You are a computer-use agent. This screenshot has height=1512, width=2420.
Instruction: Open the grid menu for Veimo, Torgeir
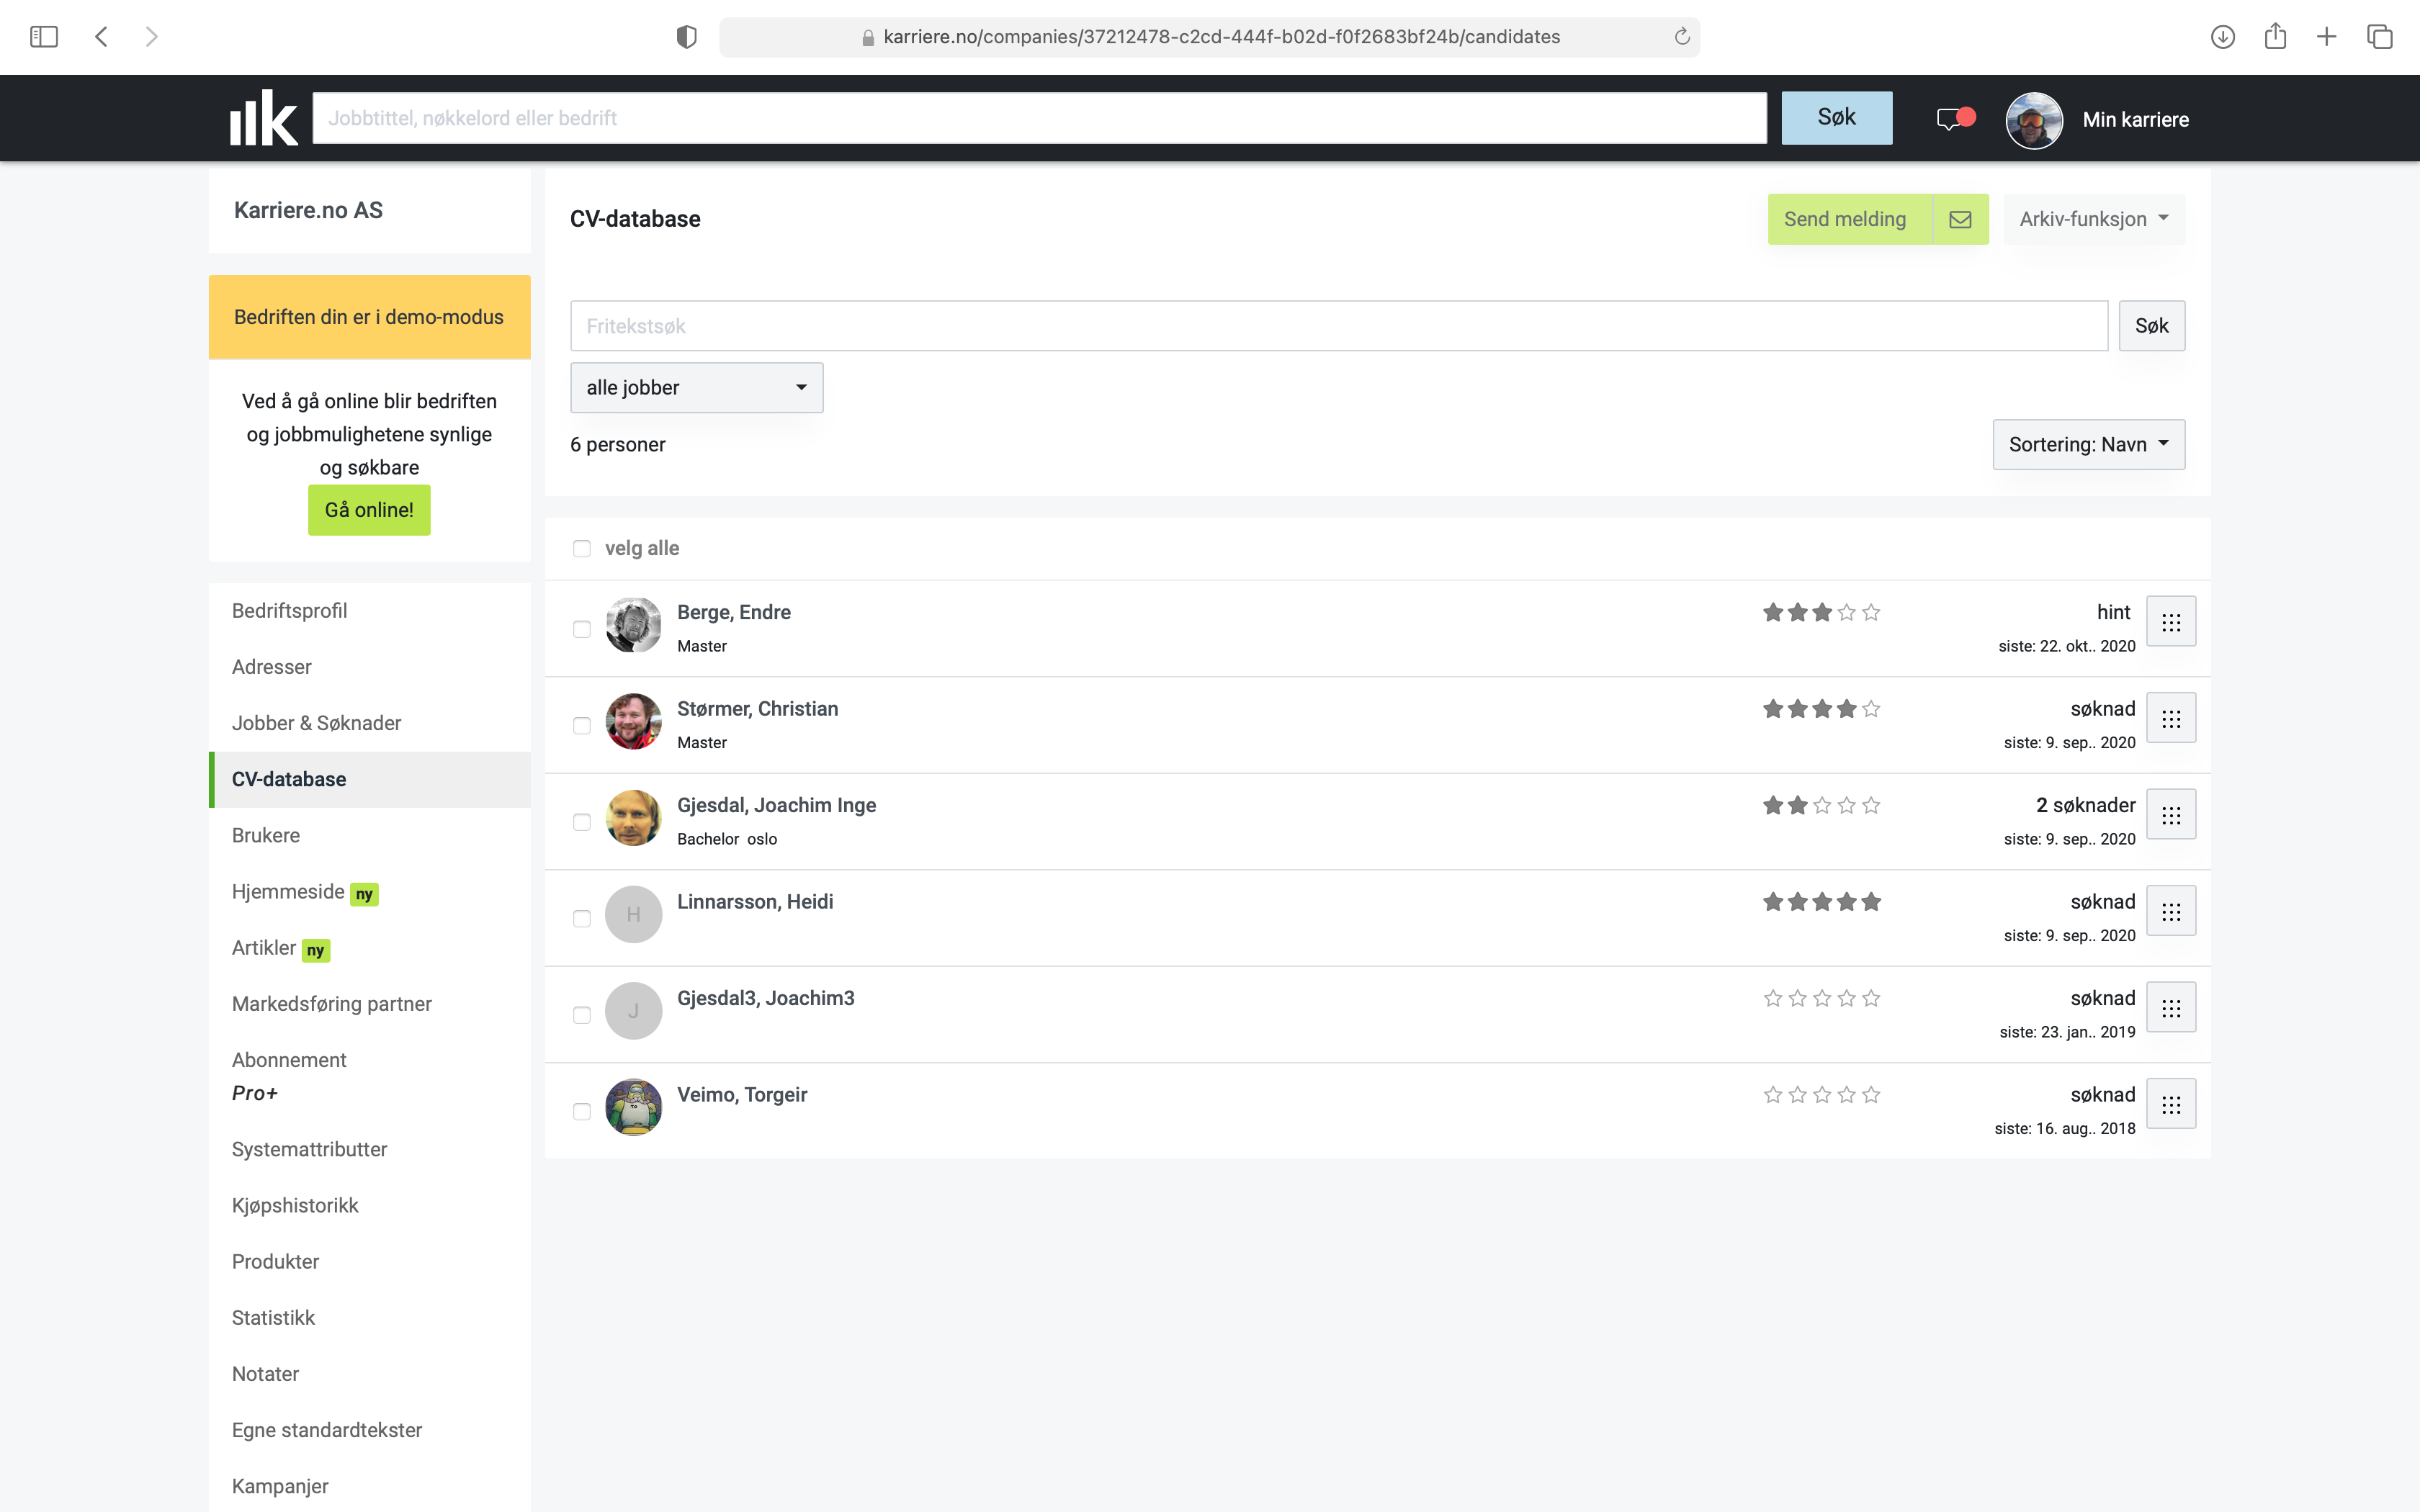[x=2171, y=1104]
